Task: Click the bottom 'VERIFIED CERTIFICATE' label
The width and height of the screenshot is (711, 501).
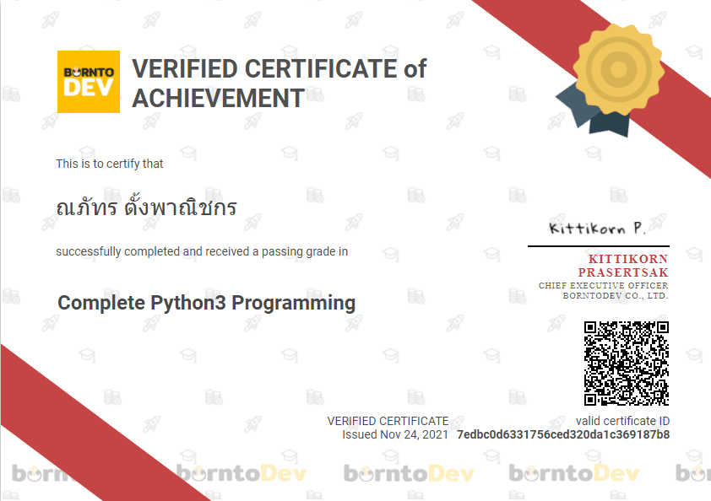Action: coord(388,421)
